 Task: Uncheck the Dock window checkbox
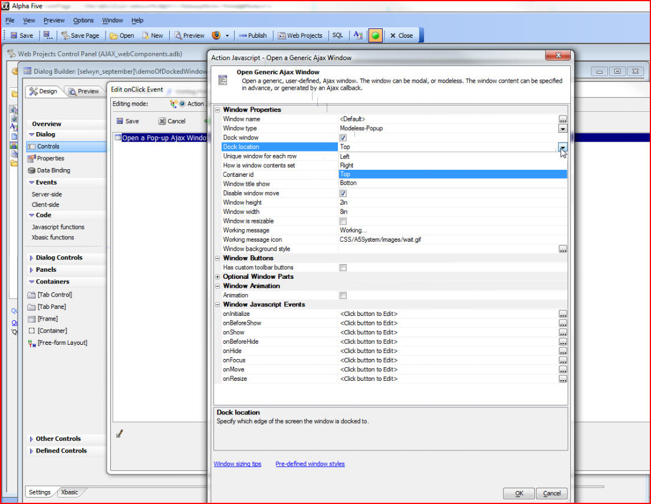tap(343, 138)
